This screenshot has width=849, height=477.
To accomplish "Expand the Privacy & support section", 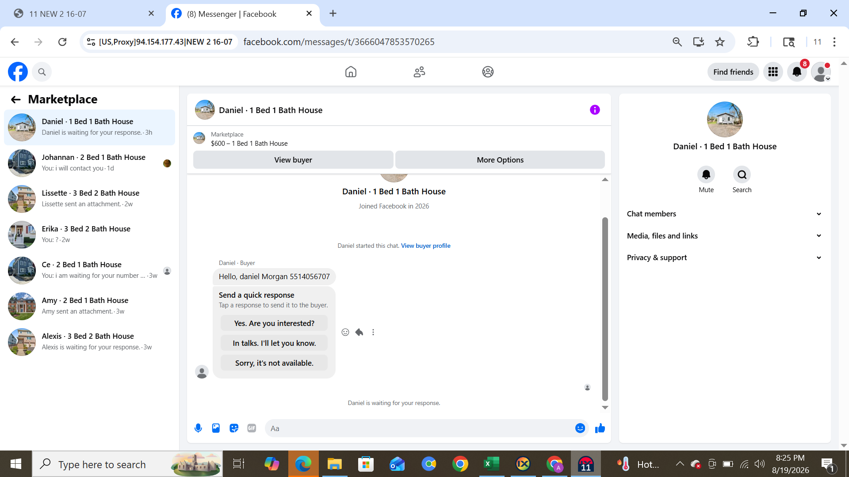I will [x=724, y=257].
